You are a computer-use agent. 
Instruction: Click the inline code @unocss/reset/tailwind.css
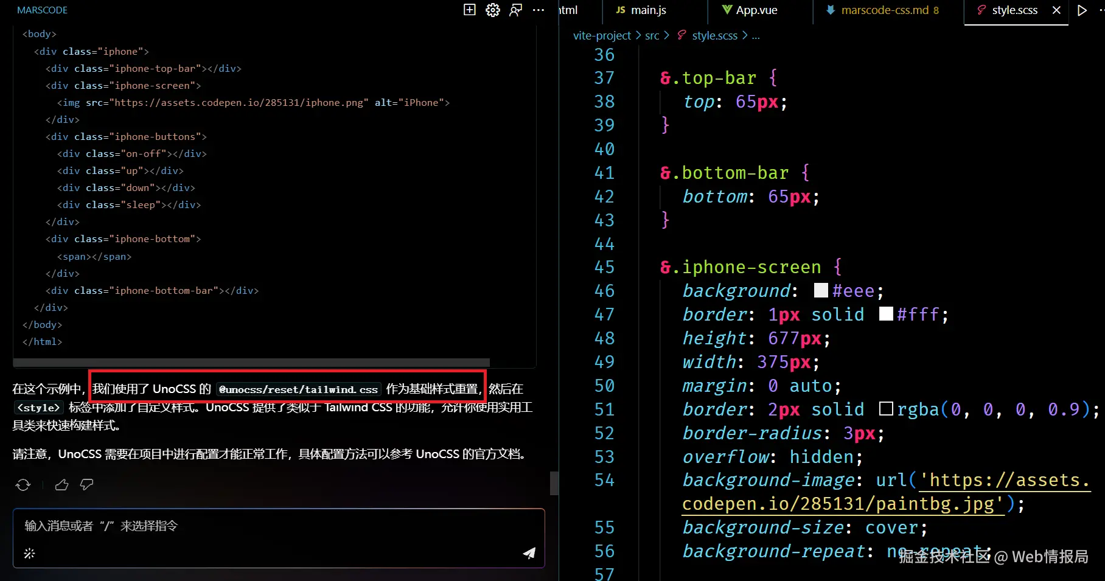pyautogui.click(x=298, y=389)
